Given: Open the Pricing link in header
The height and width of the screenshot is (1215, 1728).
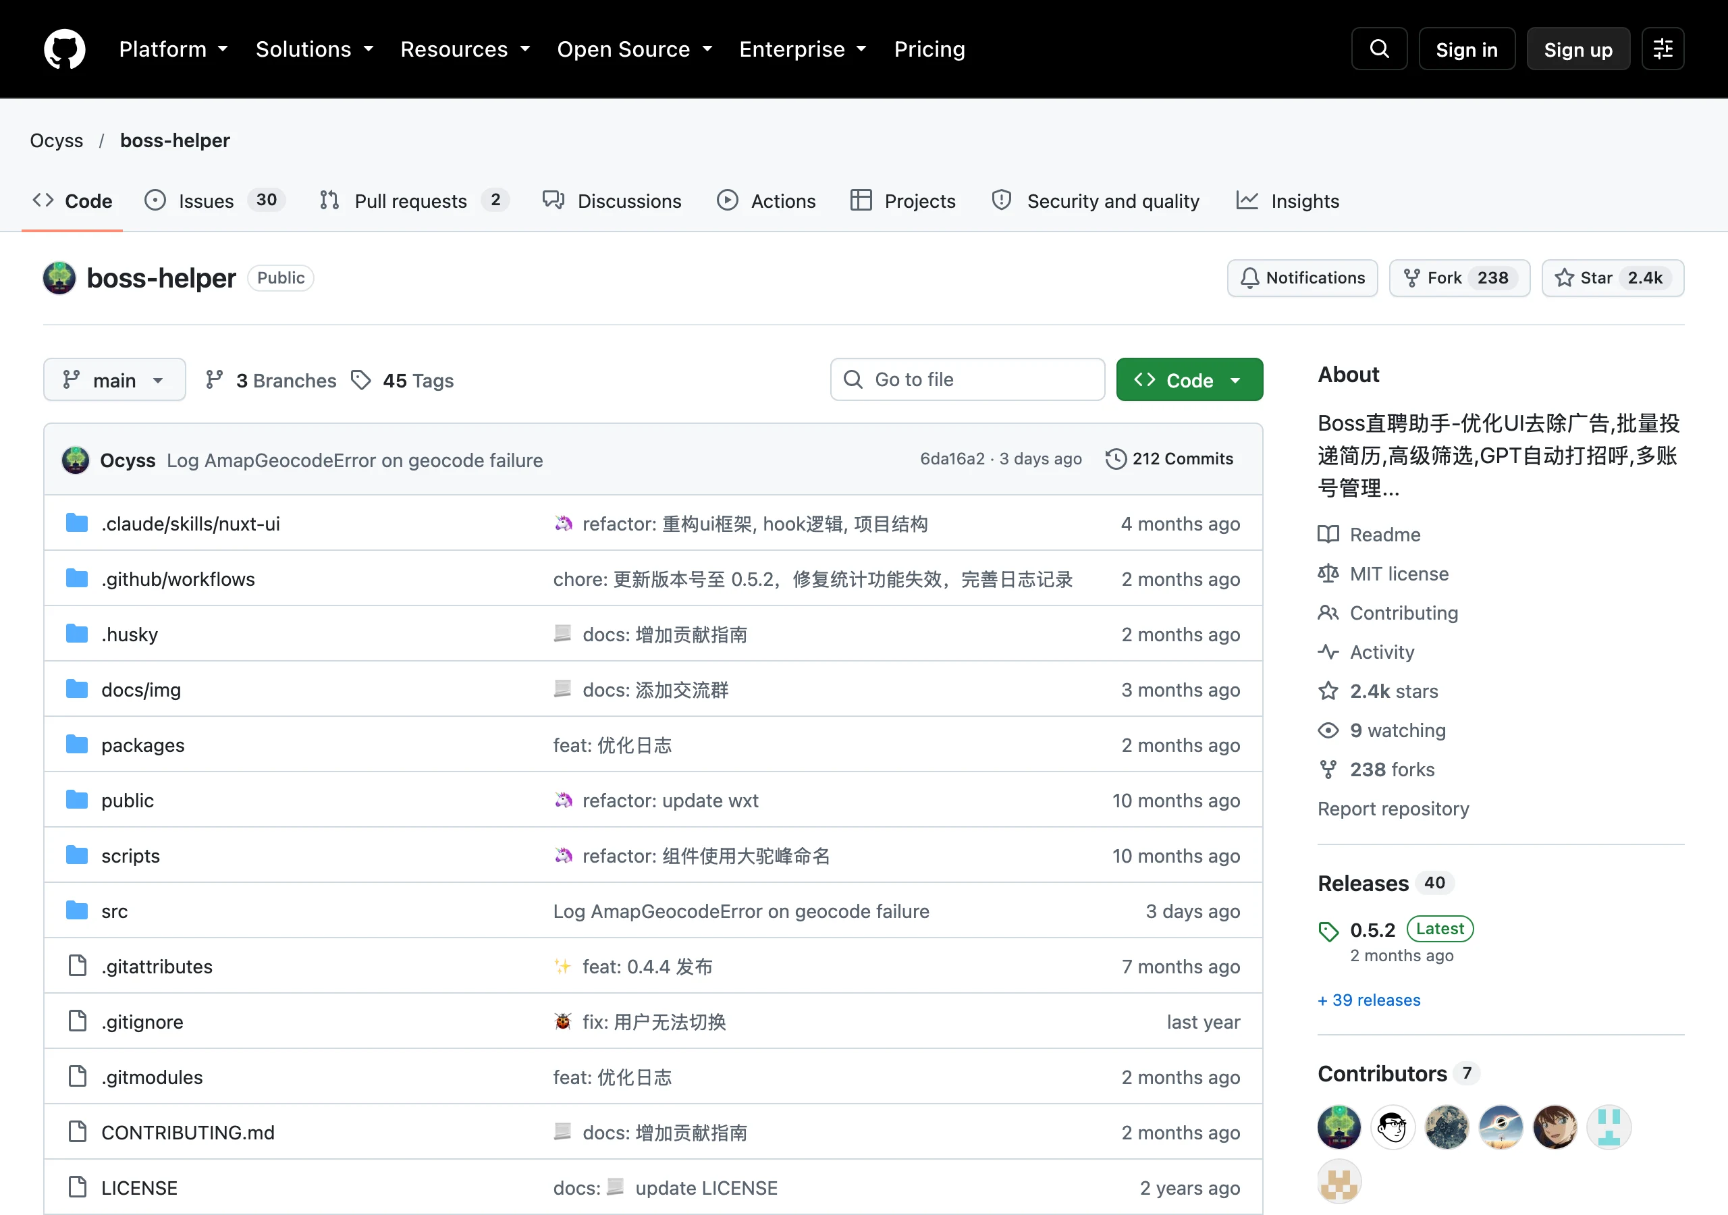Looking at the screenshot, I should 929,49.
